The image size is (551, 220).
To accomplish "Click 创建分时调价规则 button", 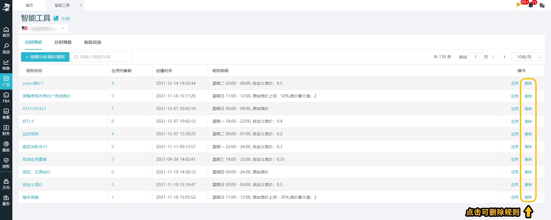I will click(x=45, y=57).
